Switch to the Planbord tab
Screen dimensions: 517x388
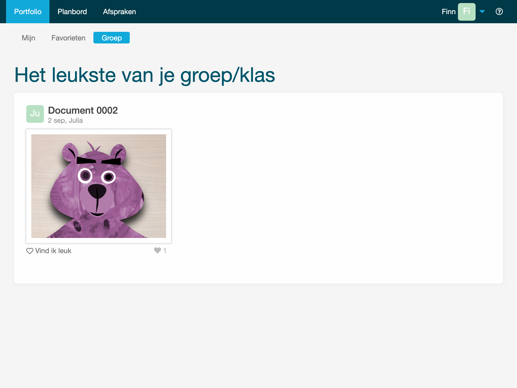[72, 12]
